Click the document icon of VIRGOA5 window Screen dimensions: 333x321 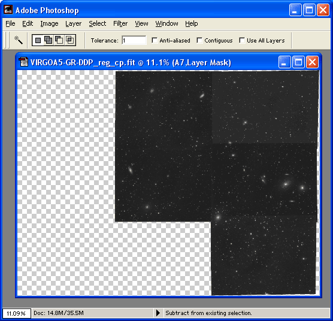click(x=23, y=62)
